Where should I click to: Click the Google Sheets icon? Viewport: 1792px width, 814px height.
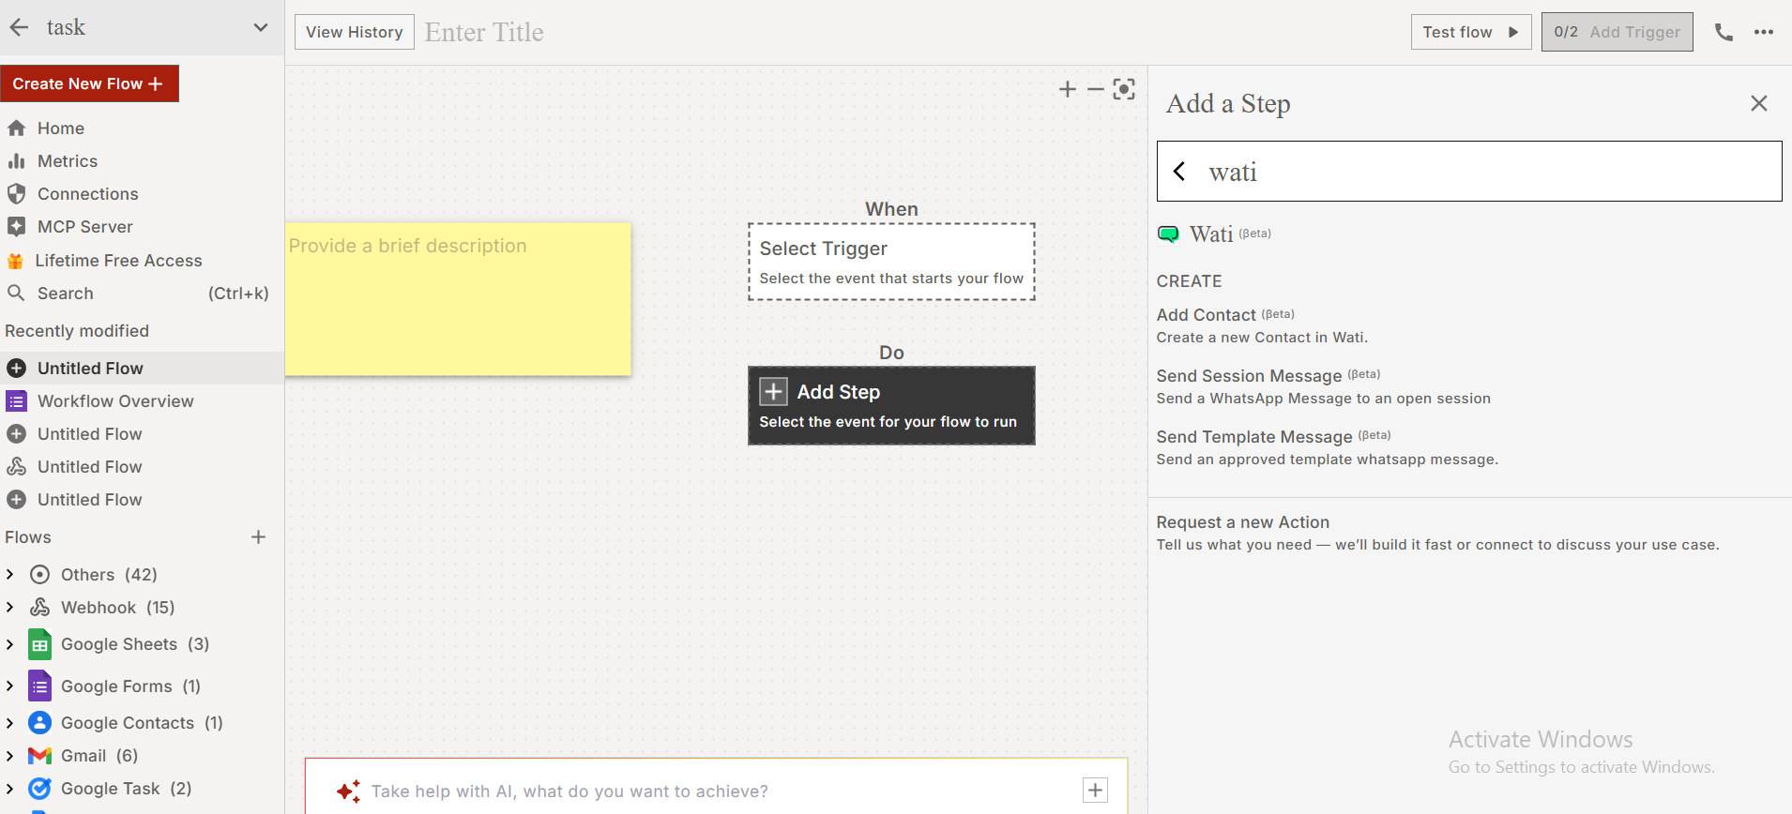(39, 644)
